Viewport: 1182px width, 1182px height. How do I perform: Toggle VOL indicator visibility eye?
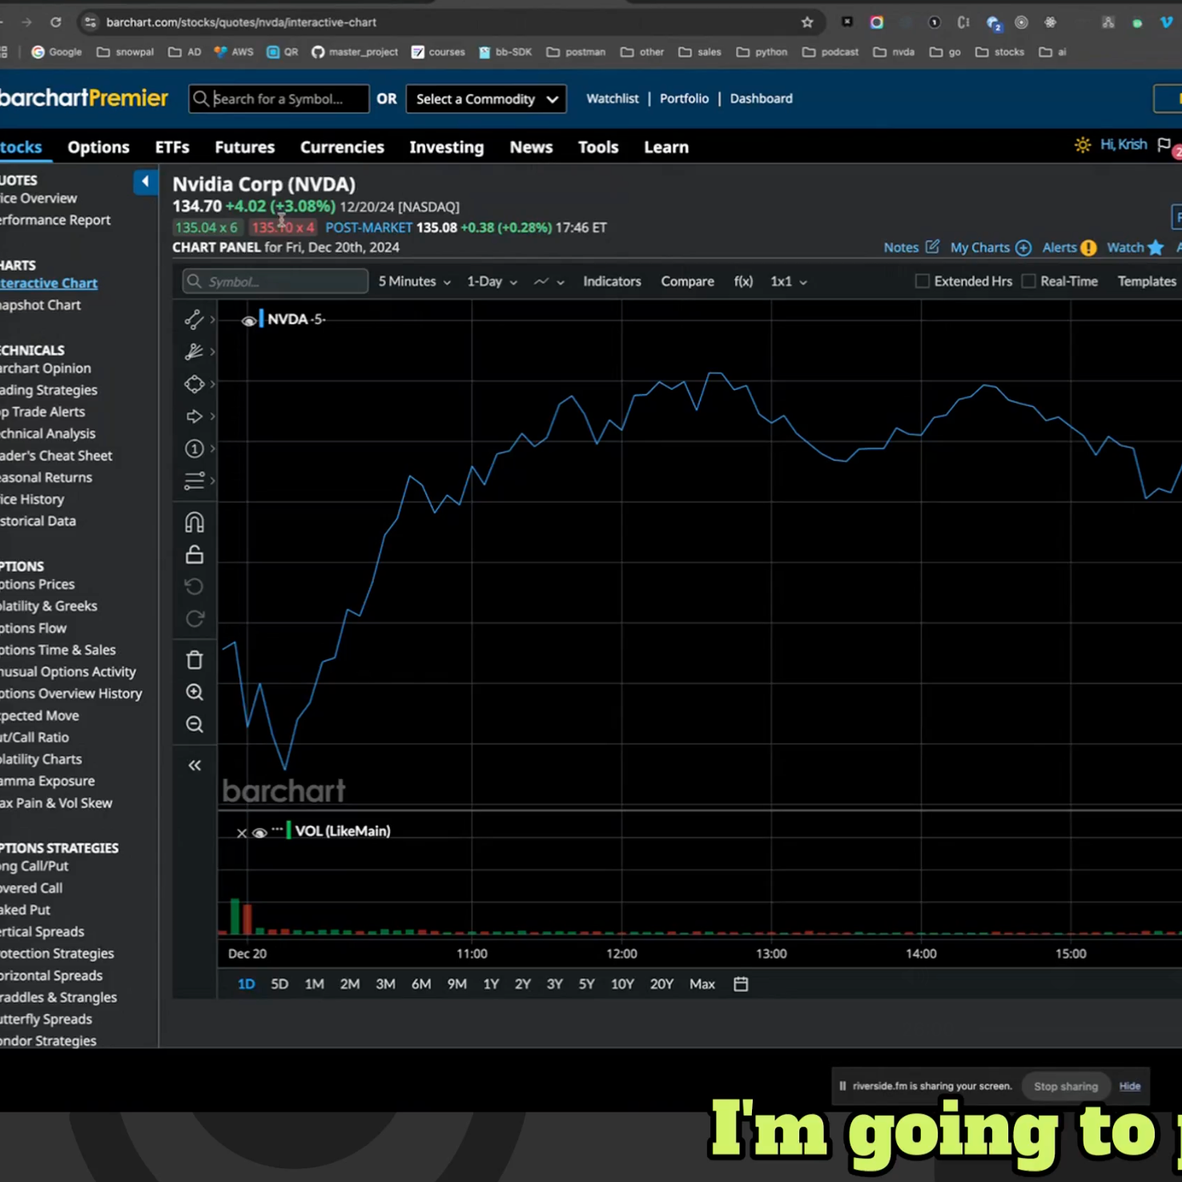coord(259,833)
